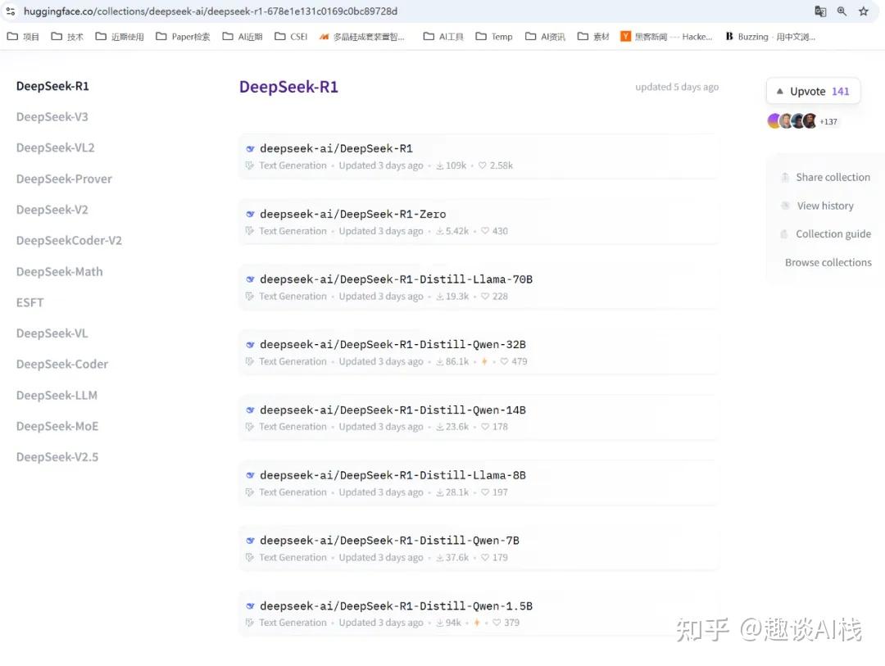Image resolution: width=885 pixels, height=666 pixels.
Task: Select the DeepSeek-R1 model icon
Action: [250, 148]
